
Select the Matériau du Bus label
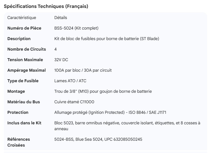[24, 102]
